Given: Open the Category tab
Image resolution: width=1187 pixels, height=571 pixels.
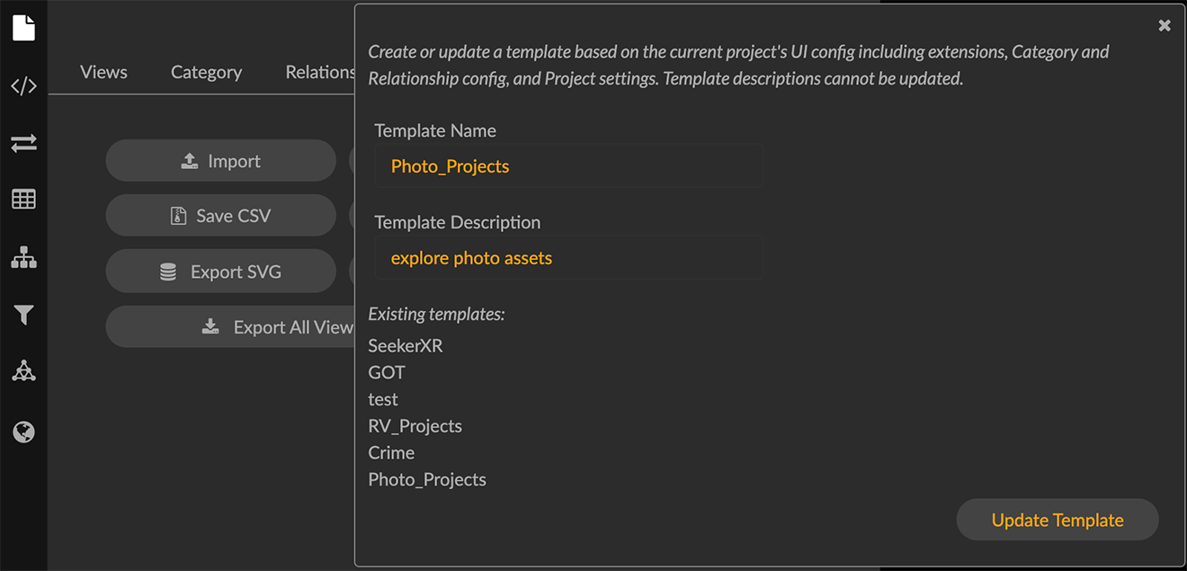Looking at the screenshot, I should 206,71.
